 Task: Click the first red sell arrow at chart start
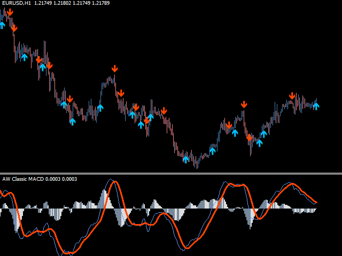pos(10,12)
